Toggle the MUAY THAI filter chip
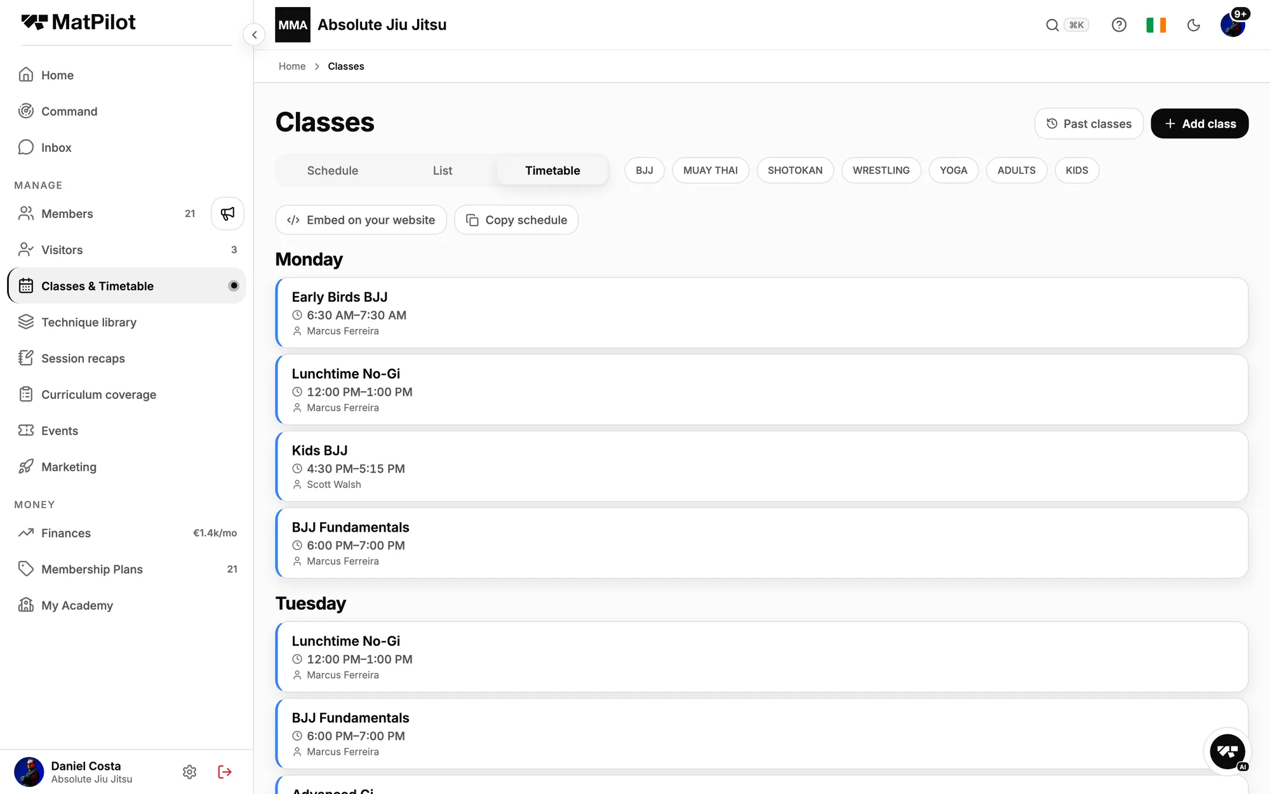Screen dimensions: 1270x794 711,170
